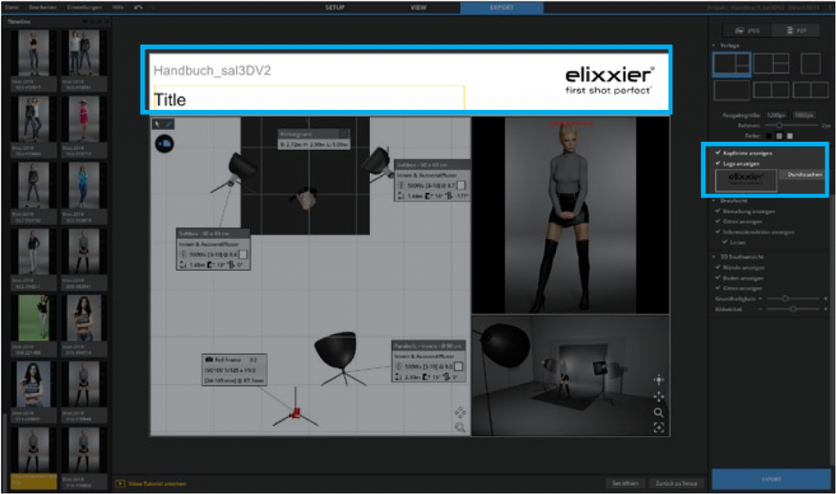836x494 pixels.
Task: Select the arrow pointer tool above the floor plan
Action: (x=157, y=124)
